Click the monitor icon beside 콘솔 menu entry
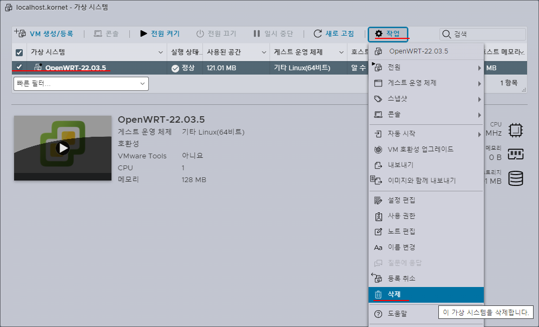The image size is (539, 327). click(x=378, y=115)
